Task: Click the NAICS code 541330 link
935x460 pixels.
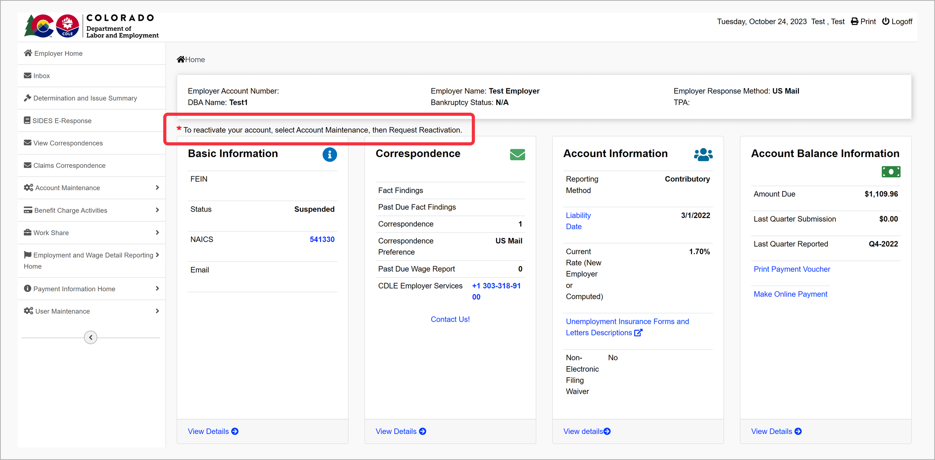Action: coord(322,239)
